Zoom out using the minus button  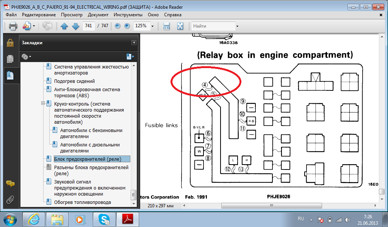coord(117,26)
